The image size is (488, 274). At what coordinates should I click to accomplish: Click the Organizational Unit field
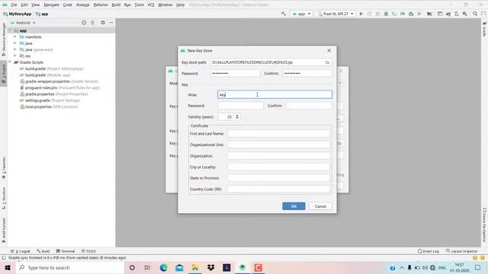(279, 145)
